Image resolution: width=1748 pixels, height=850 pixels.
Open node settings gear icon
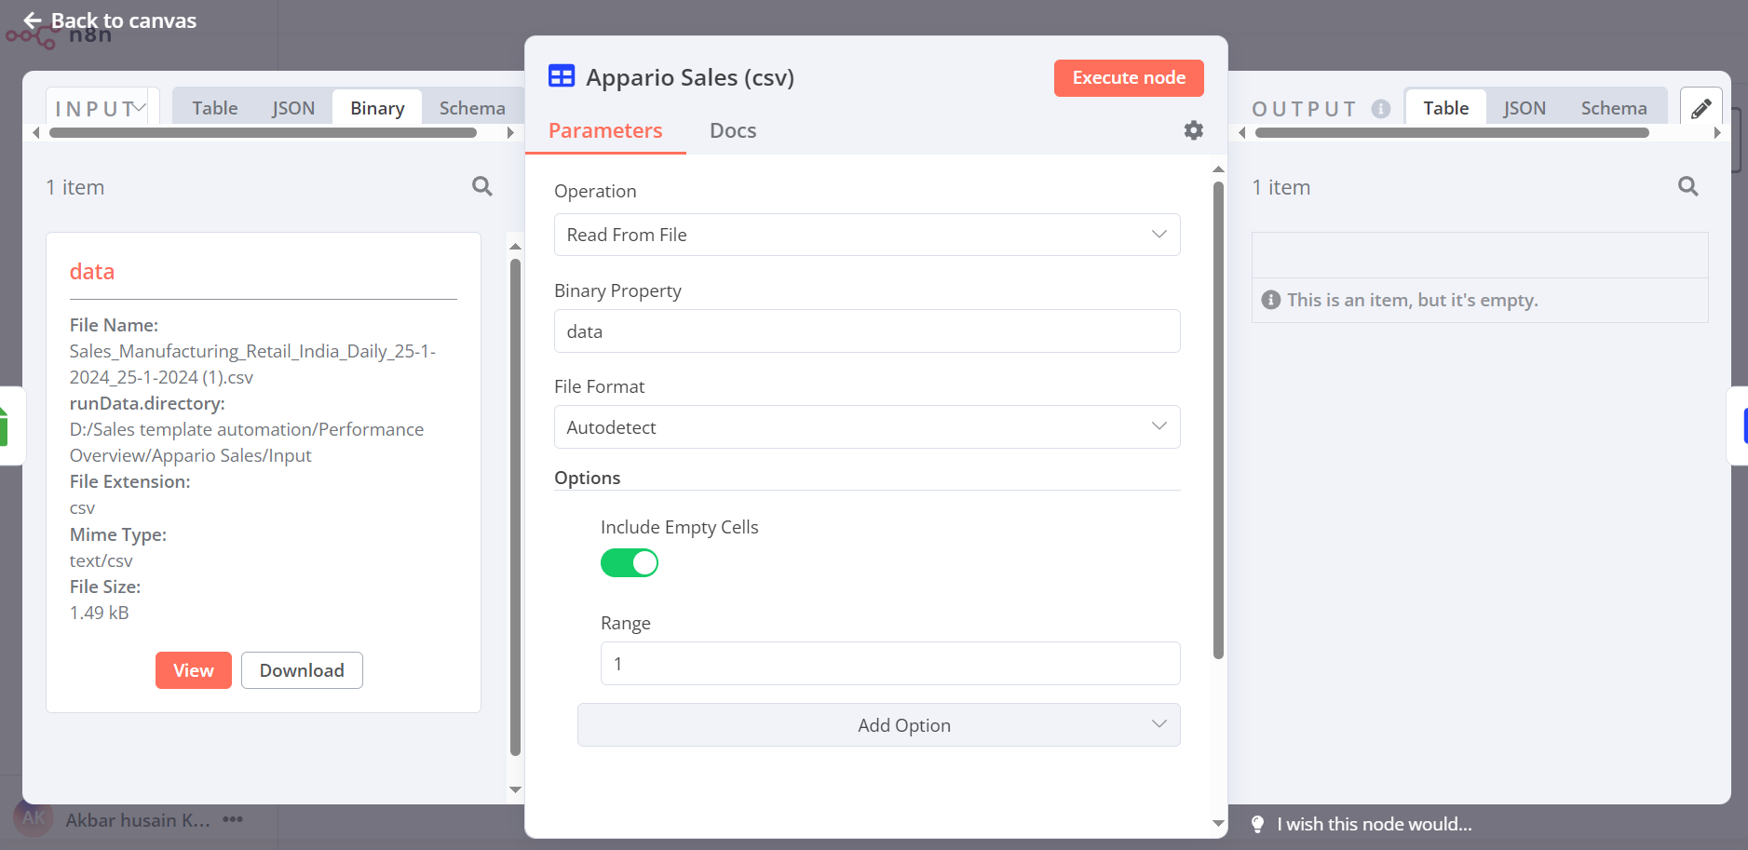click(1193, 130)
